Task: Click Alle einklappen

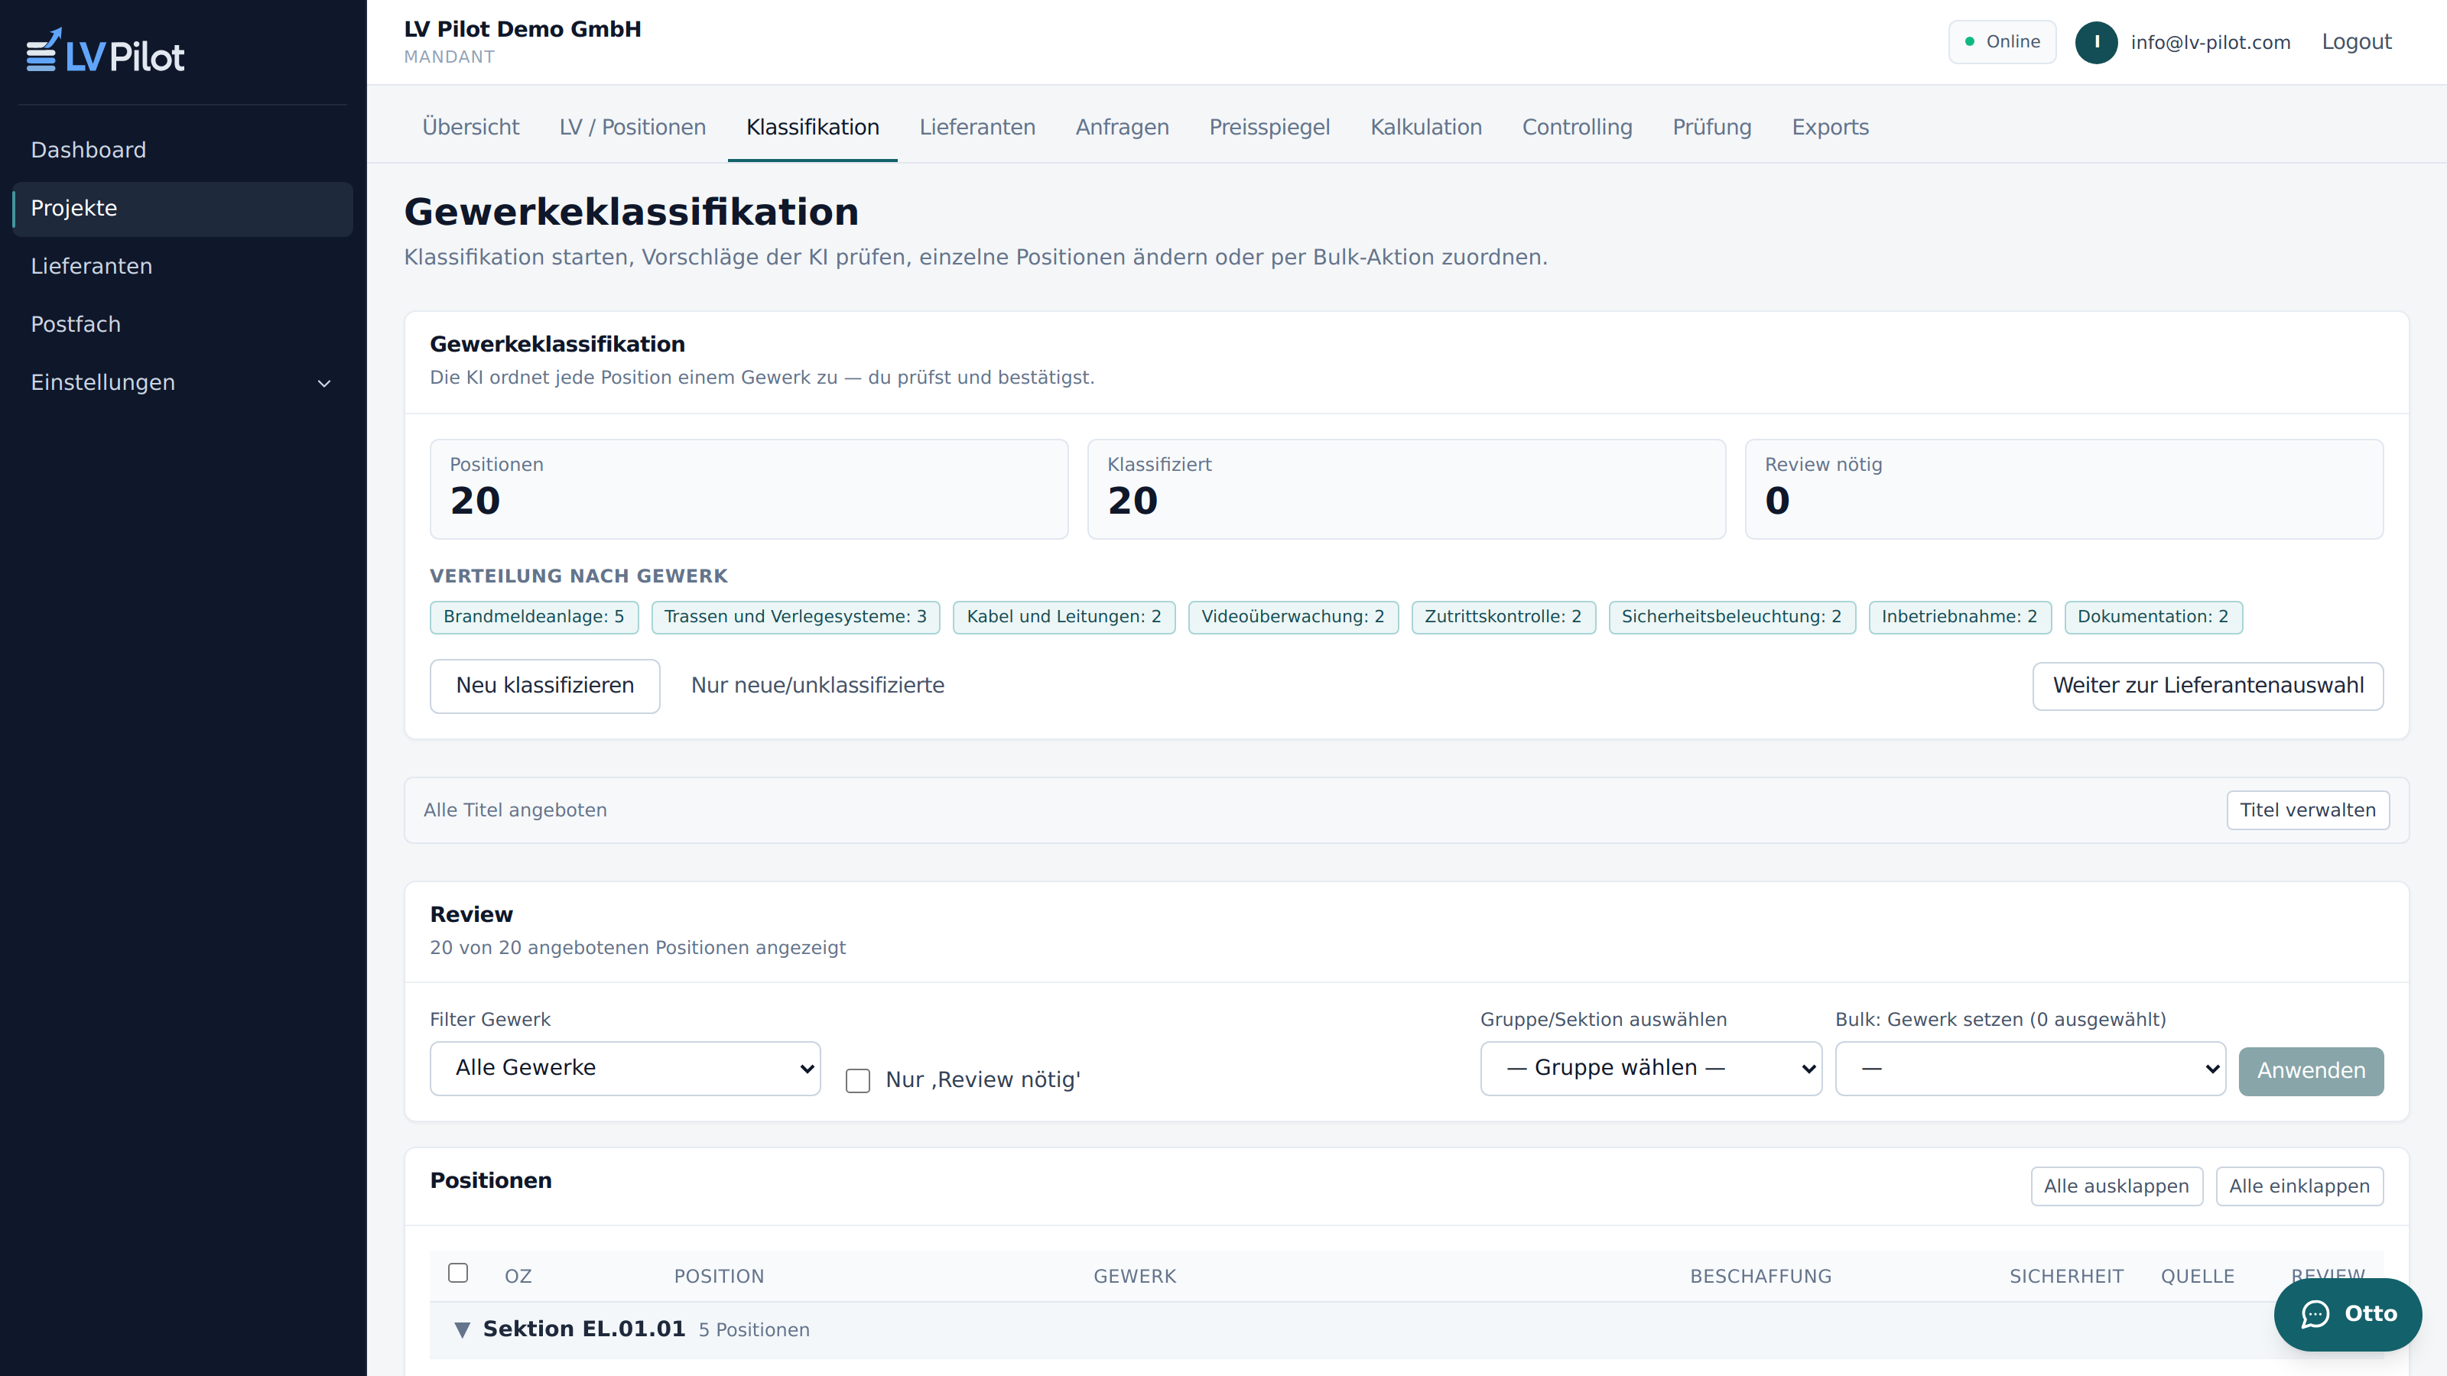Action: (2299, 1186)
